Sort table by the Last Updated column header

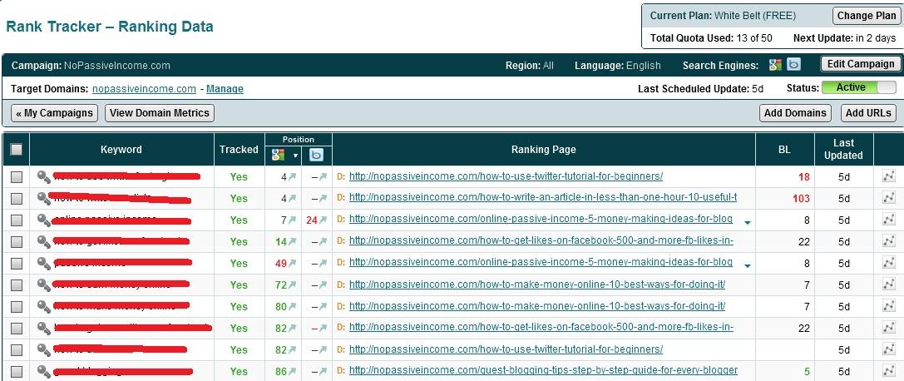click(x=843, y=149)
